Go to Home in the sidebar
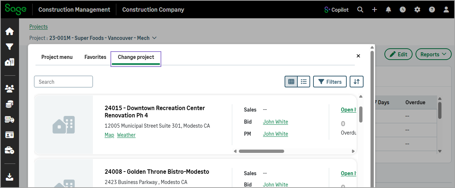 click(10, 31)
